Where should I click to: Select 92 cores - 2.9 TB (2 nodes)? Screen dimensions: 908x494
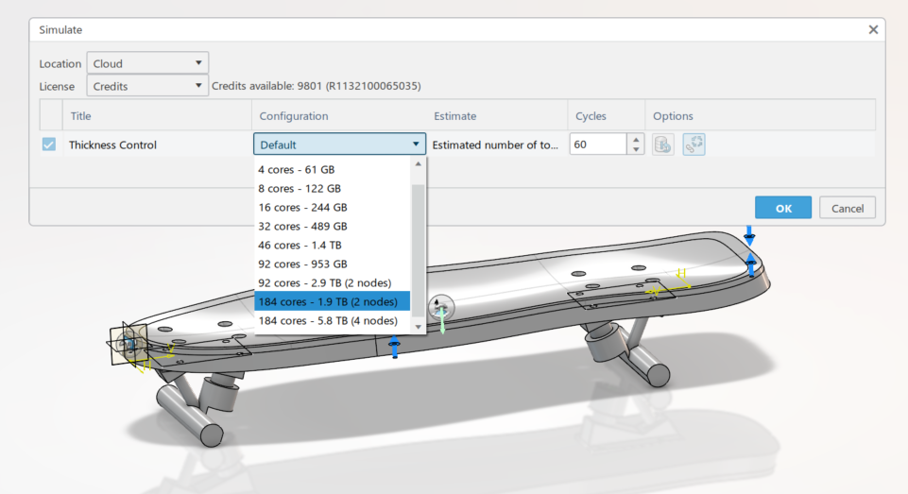click(332, 282)
